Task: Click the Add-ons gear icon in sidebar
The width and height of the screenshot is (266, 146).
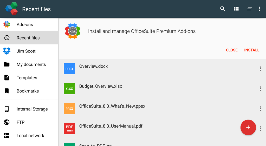Action: [7, 24]
